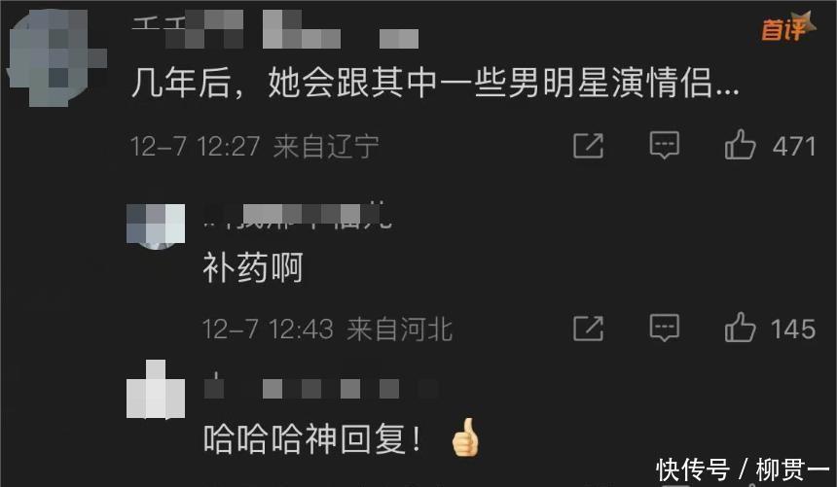837x487 pixels.
Task: Open replies on the 补药啊 comment
Action: pos(664,328)
